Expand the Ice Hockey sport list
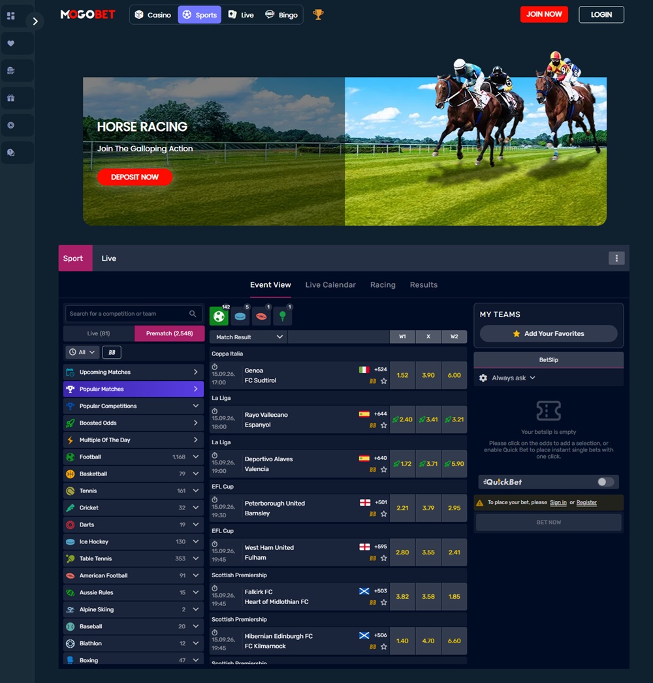The height and width of the screenshot is (683, 653). pyautogui.click(x=133, y=541)
